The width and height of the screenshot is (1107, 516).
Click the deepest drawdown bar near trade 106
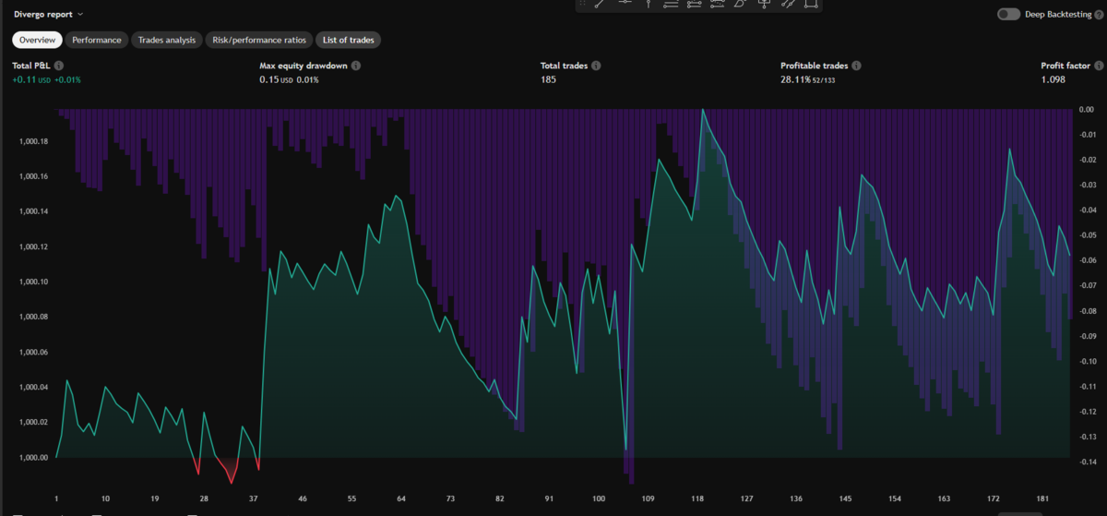coord(632,295)
